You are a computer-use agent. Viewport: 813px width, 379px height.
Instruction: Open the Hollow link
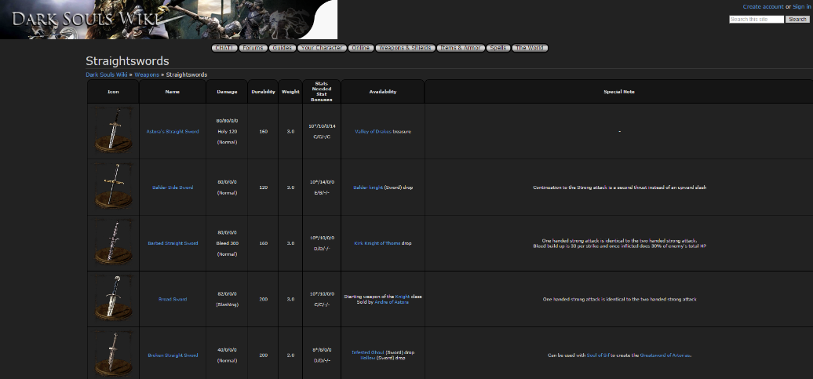(x=367, y=359)
